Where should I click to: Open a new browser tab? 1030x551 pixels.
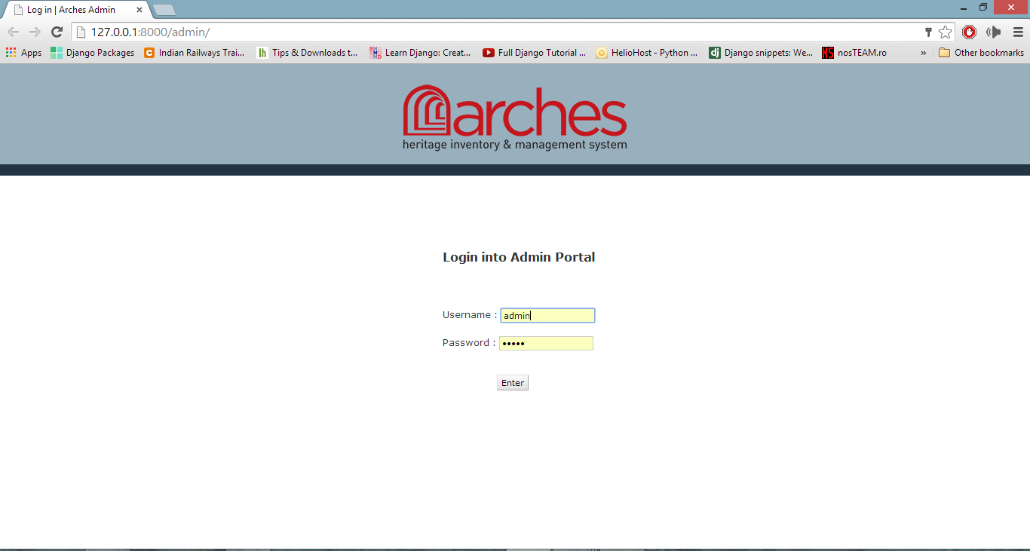(x=164, y=10)
